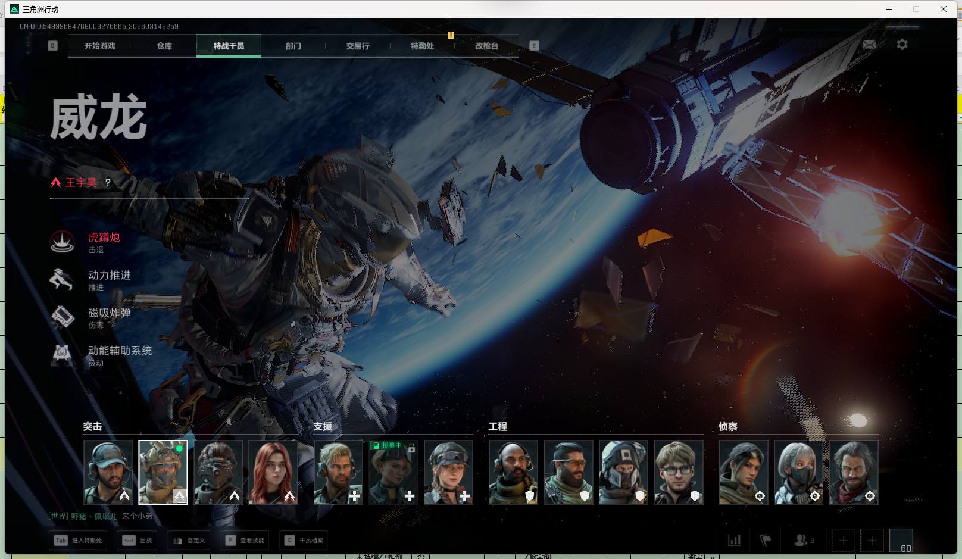Image resolution: width=962 pixels, height=559 pixels.
Task: Click the lock icon on recruiting operator
Action: (411, 447)
